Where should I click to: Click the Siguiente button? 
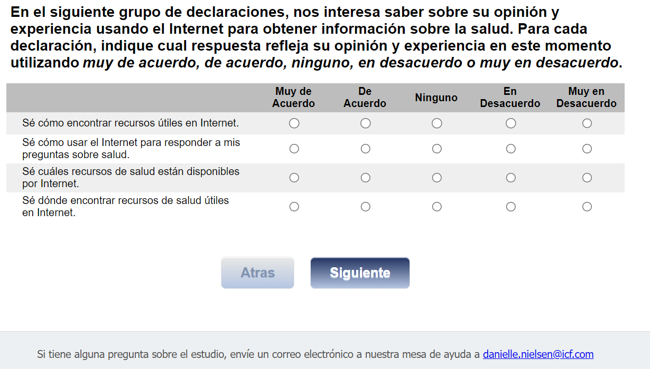click(x=360, y=273)
